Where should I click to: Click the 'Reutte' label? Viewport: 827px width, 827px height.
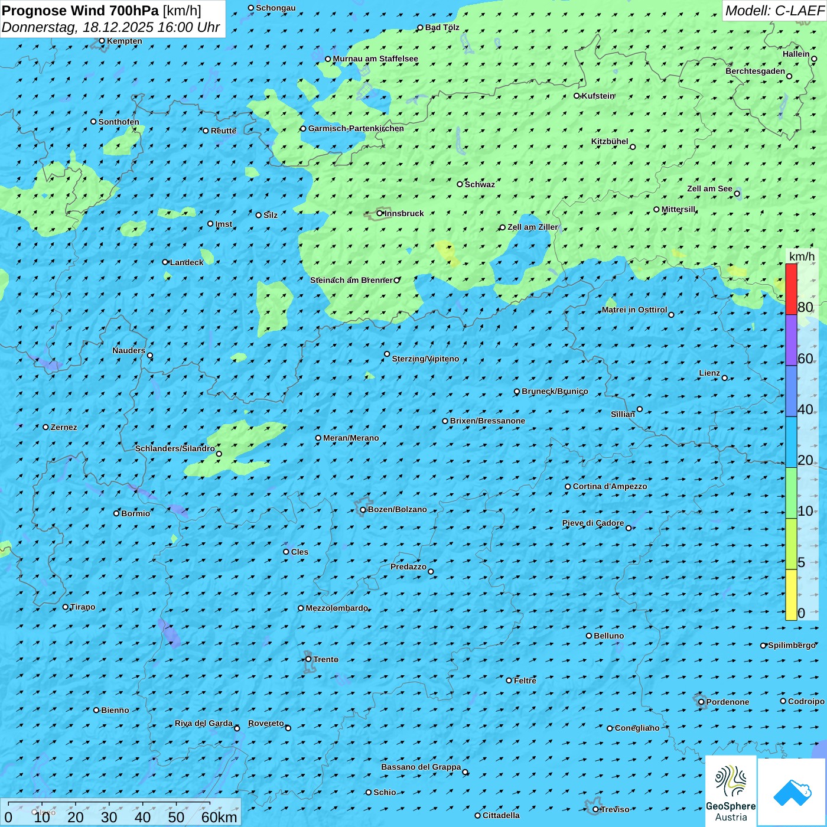(x=223, y=131)
